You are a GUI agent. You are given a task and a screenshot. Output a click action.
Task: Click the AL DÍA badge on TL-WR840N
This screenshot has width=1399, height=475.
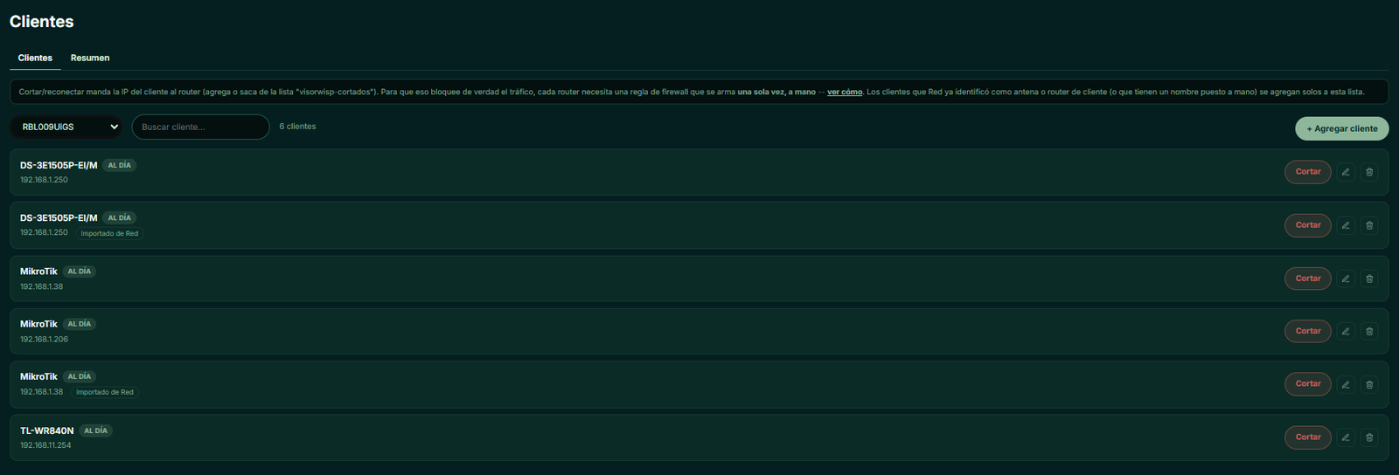(x=95, y=430)
